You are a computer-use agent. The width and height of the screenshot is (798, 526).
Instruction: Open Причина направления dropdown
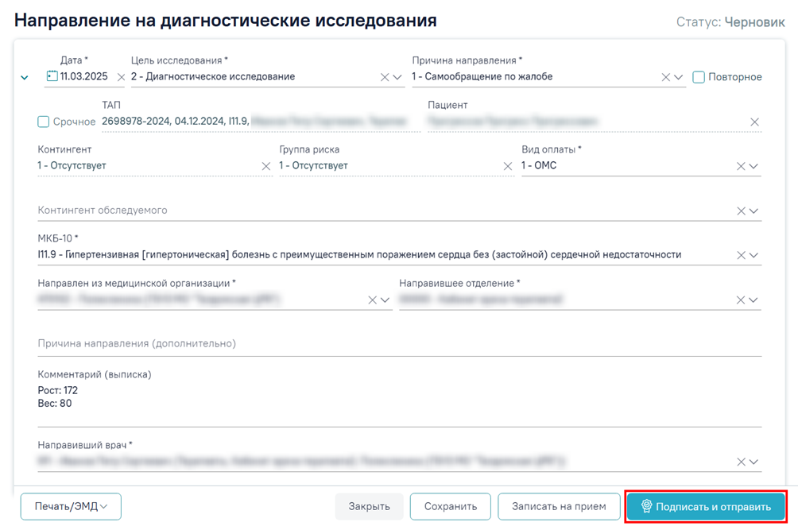coord(679,77)
